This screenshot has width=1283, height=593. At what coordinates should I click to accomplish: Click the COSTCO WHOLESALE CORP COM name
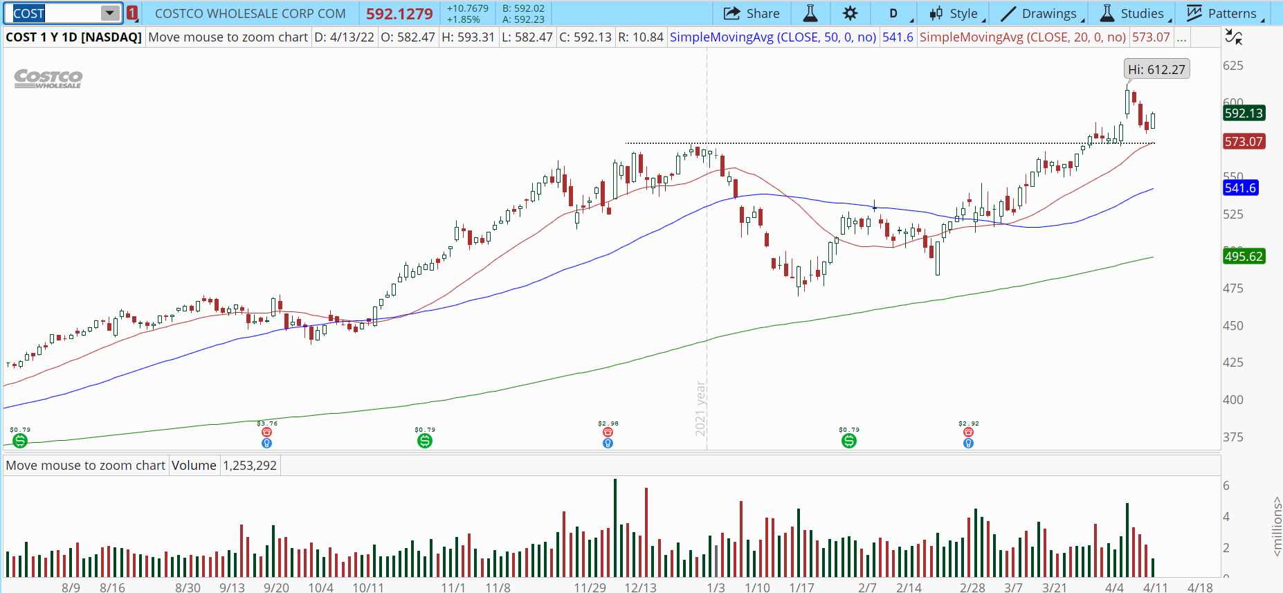(x=251, y=14)
